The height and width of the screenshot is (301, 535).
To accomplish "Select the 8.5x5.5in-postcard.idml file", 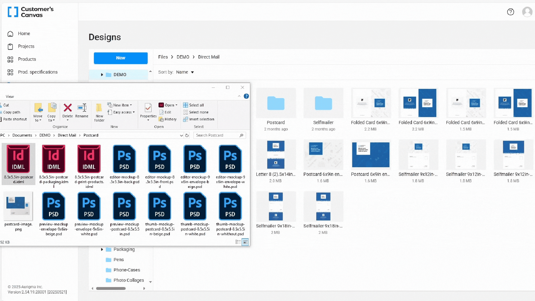I will coord(18,164).
